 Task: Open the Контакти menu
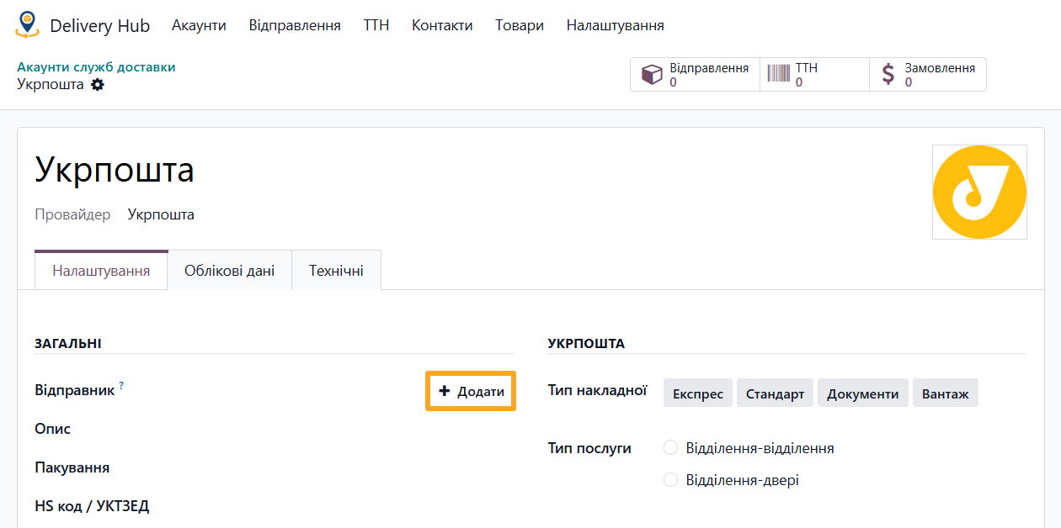(442, 25)
